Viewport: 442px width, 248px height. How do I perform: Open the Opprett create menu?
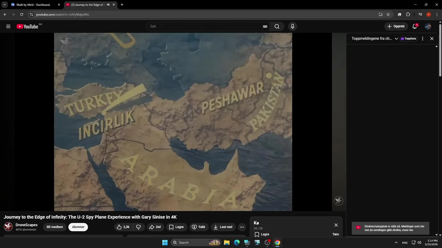click(x=396, y=27)
